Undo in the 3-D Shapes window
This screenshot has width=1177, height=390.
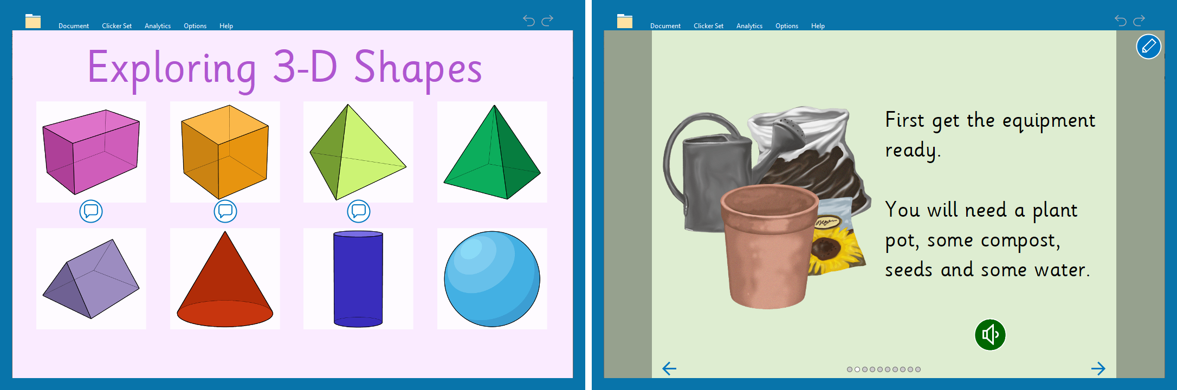[529, 21]
